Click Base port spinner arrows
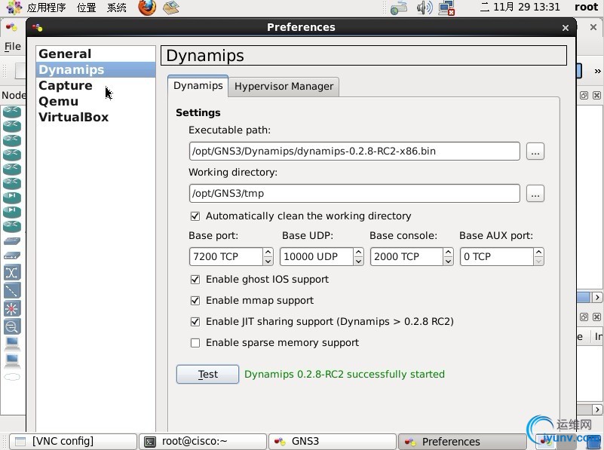This screenshot has width=604, height=450. click(x=268, y=257)
